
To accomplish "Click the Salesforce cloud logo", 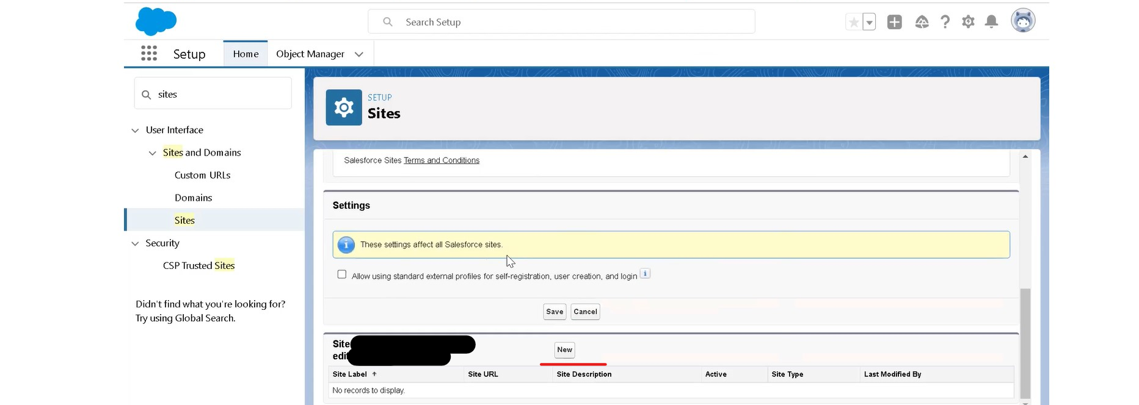I will pyautogui.click(x=156, y=21).
